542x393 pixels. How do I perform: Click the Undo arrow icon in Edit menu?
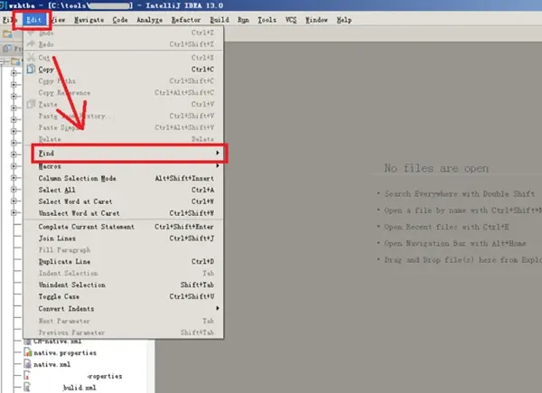(x=31, y=33)
